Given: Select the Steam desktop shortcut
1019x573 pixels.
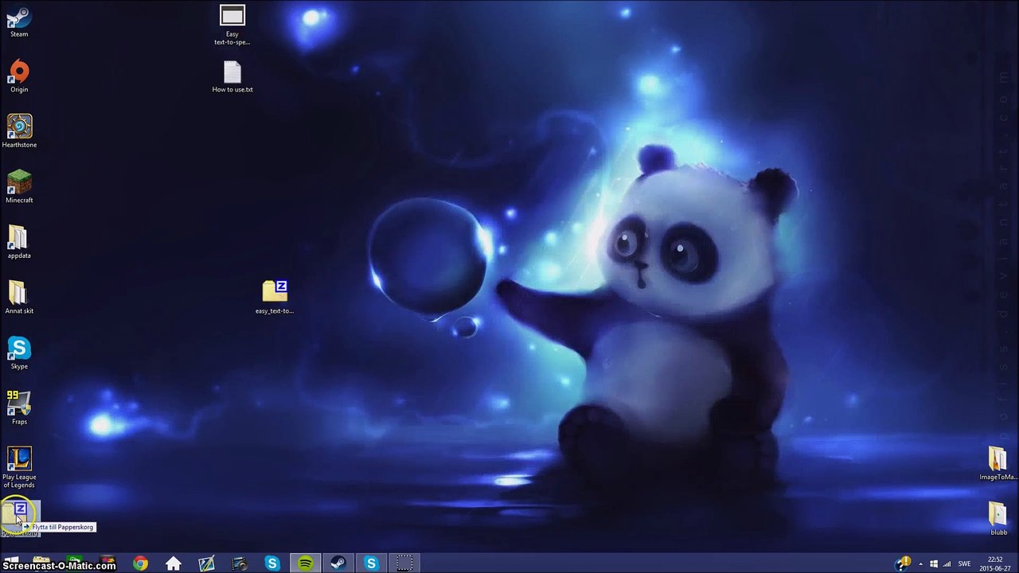Looking at the screenshot, I should 19,21.
